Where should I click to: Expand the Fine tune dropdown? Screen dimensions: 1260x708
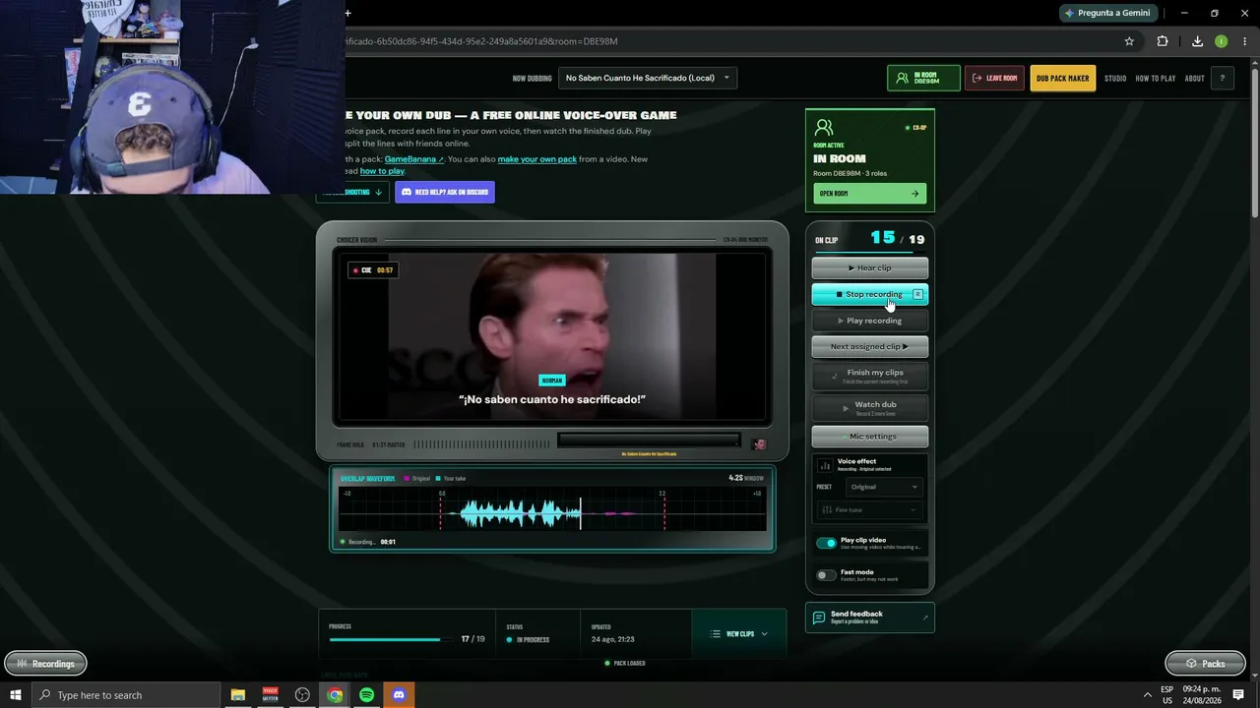(870, 509)
